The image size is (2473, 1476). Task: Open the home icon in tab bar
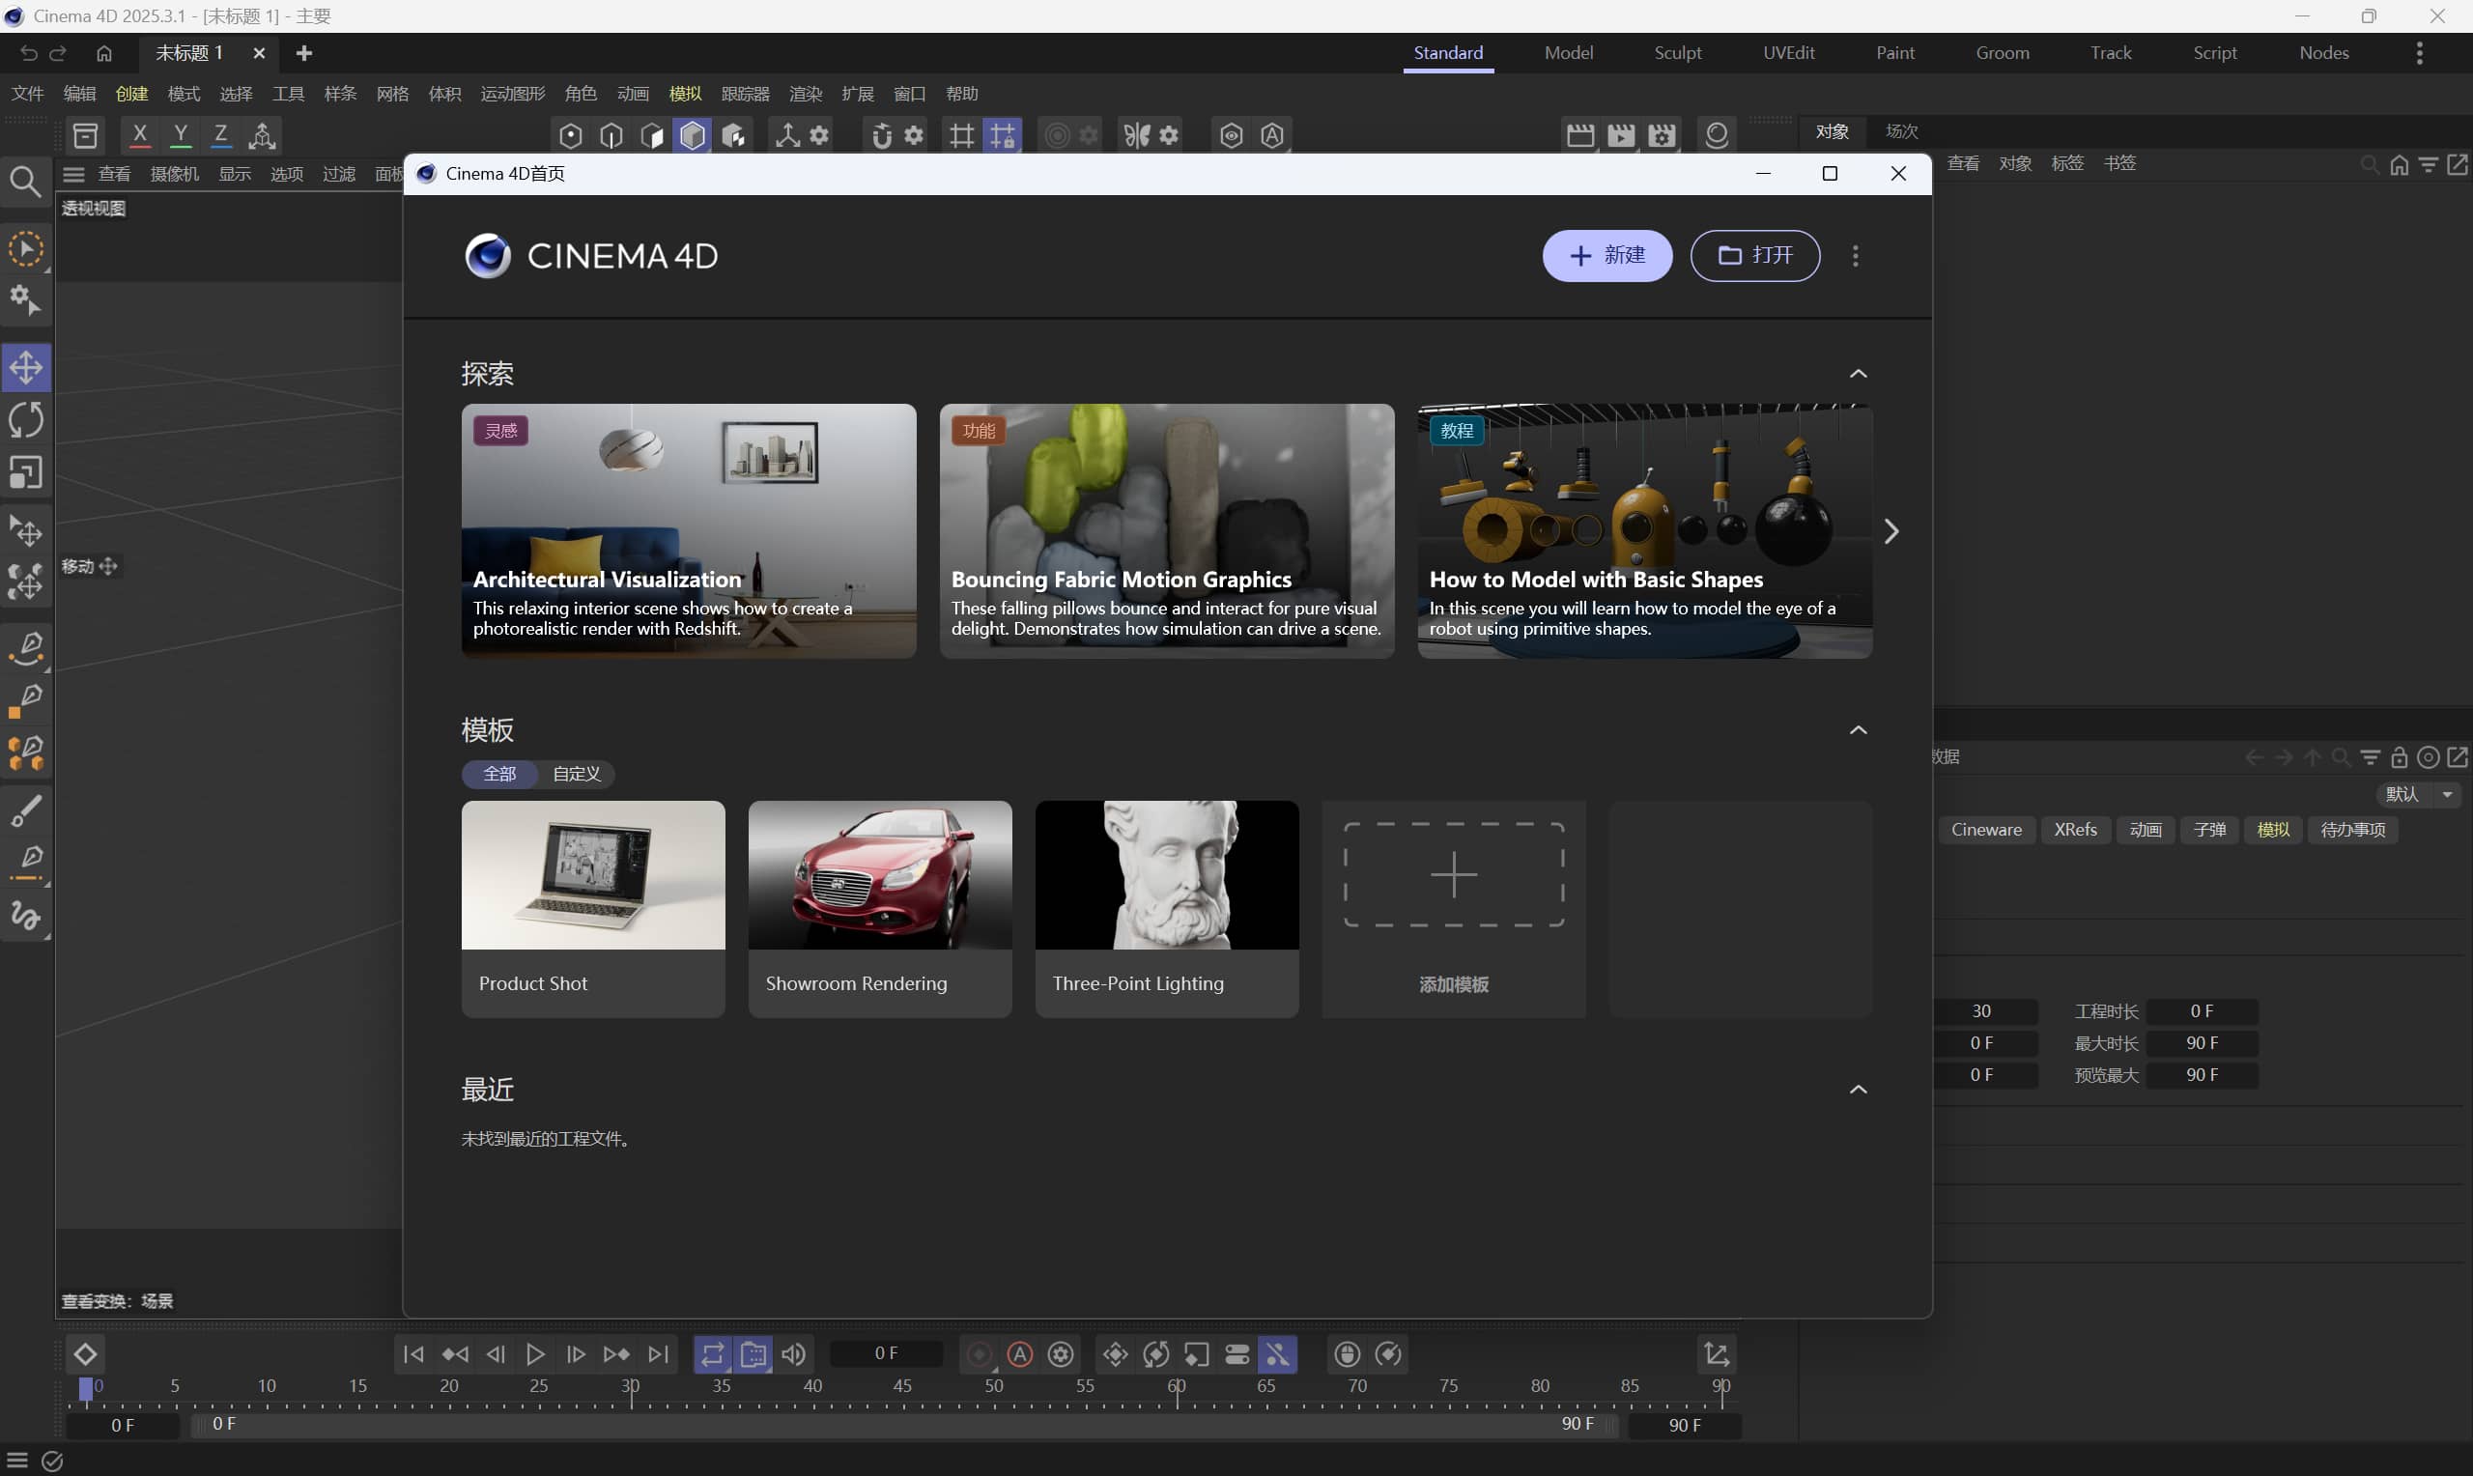pyautogui.click(x=104, y=53)
